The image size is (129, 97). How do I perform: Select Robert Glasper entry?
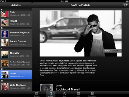[x=16, y=43]
